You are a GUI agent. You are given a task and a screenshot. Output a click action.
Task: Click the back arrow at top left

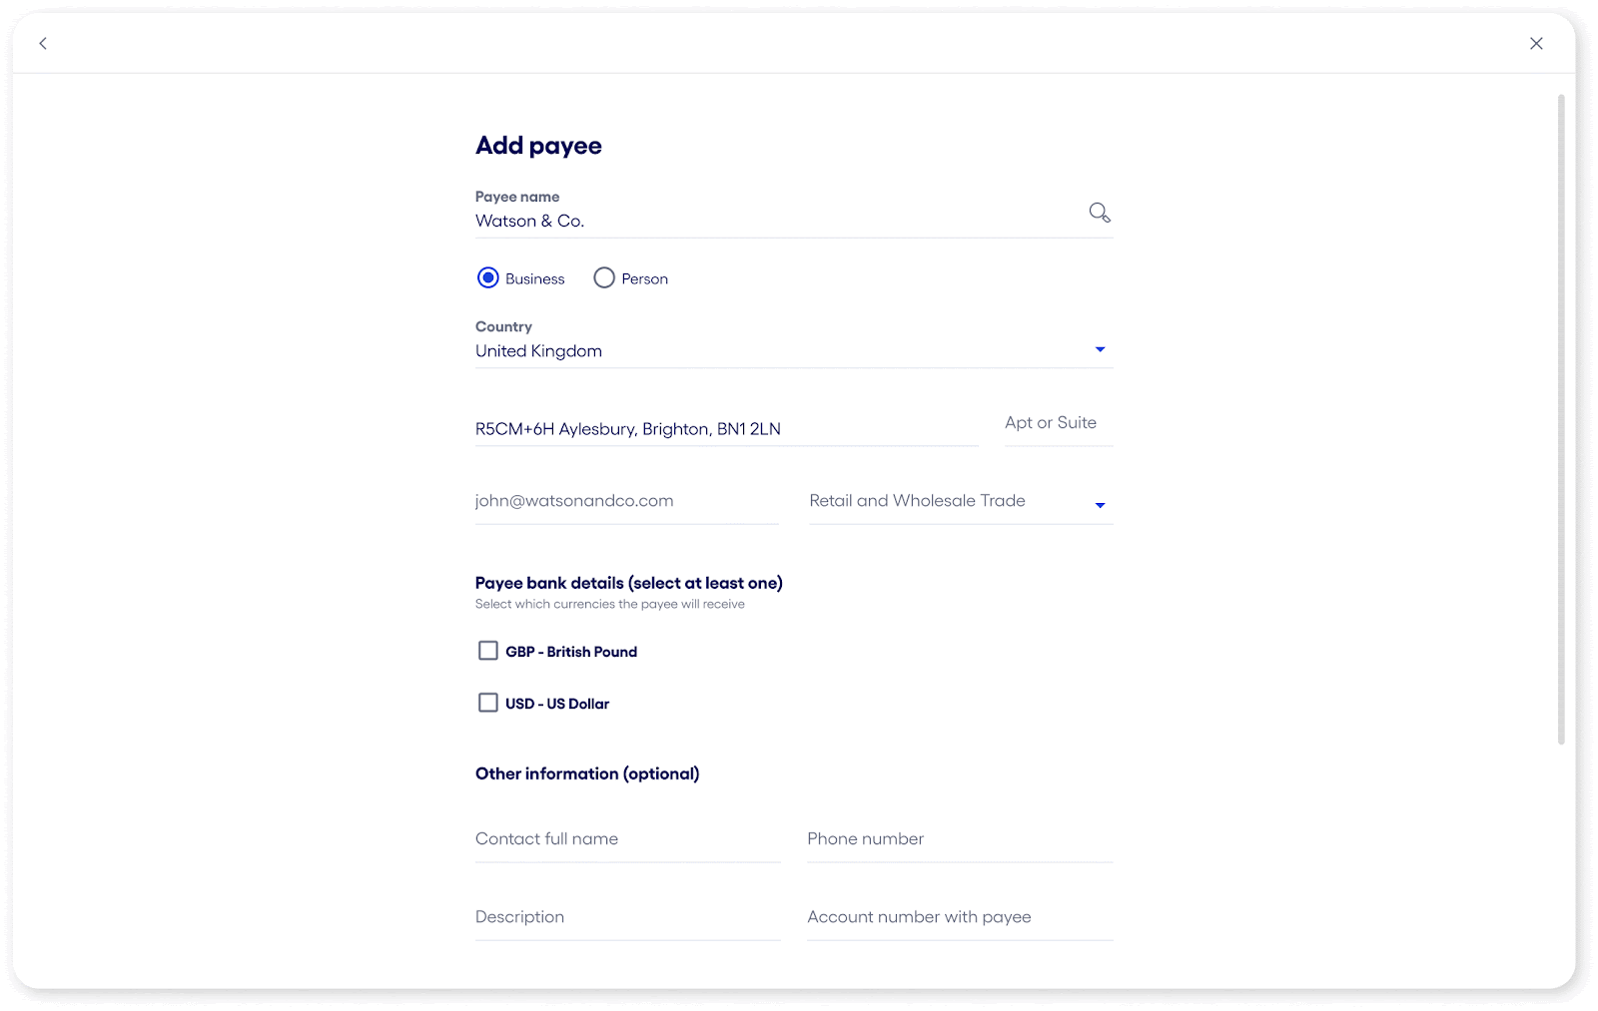pos(42,44)
